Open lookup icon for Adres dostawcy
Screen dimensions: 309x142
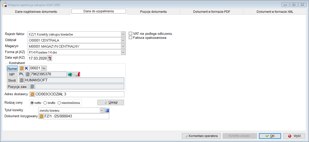(32, 94)
